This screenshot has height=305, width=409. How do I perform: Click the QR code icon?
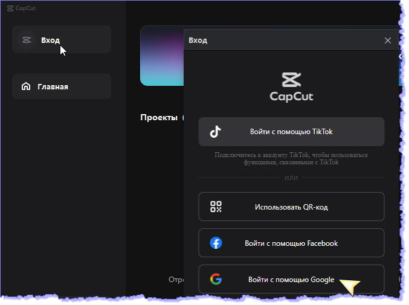(216, 207)
